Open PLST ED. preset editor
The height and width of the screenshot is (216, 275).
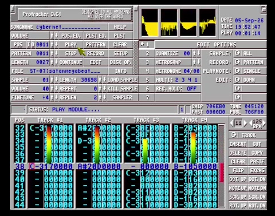click(x=96, y=36)
